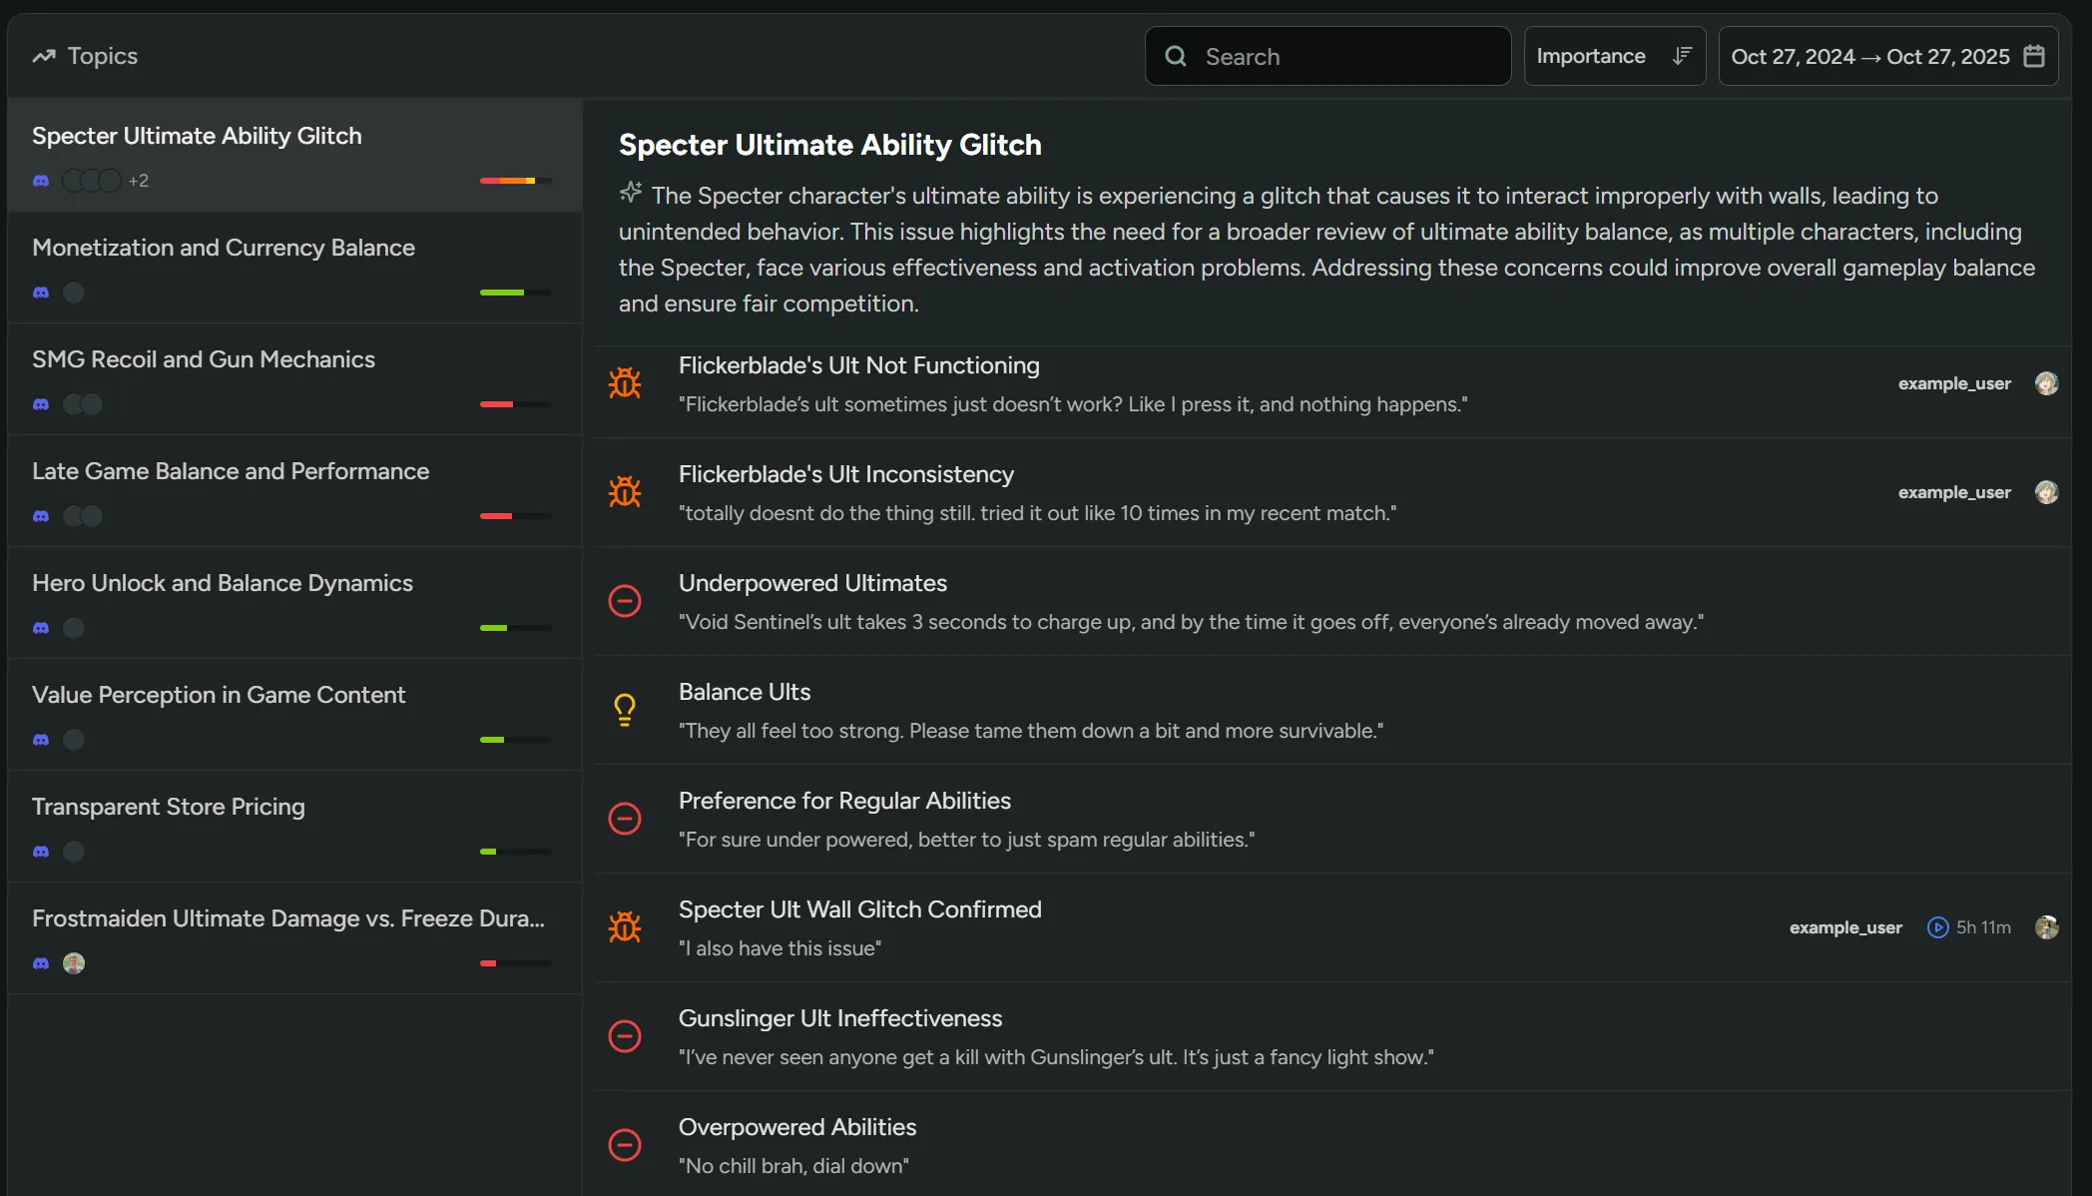Click in the Search input field
This screenshot has height=1196, width=2092.
[1342, 57]
